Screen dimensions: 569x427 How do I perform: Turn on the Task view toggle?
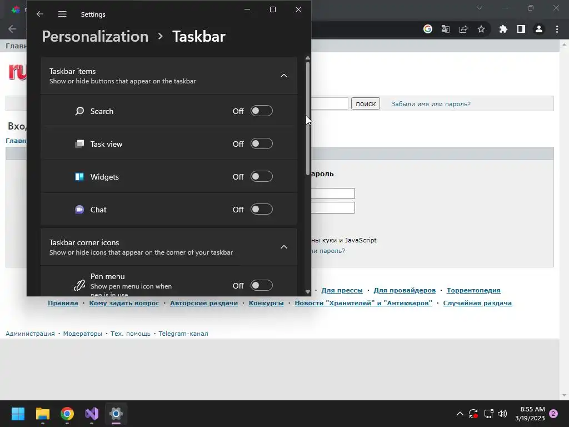[261, 144]
